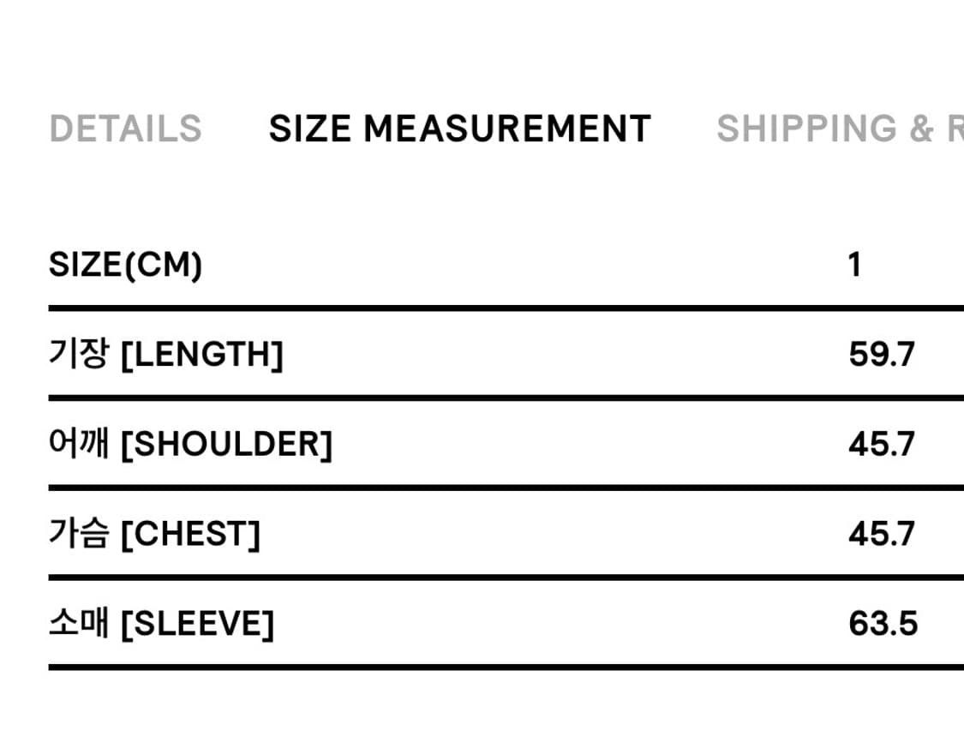The height and width of the screenshot is (748, 964).
Task: Click the bracketed [CHEST] text
Action: point(190,535)
